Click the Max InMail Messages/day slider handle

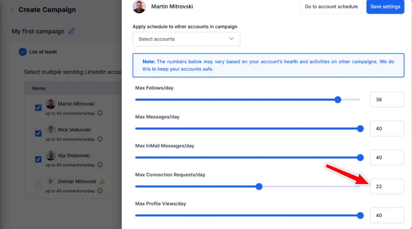[360, 158]
